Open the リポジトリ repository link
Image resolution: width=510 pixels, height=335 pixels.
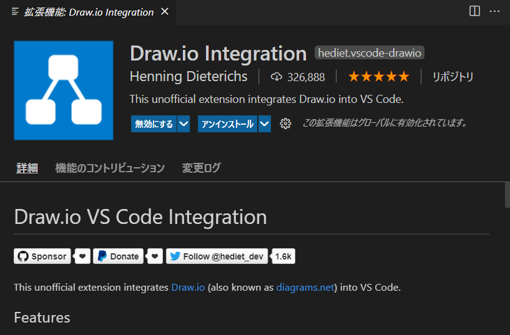pyautogui.click(x=453, y=77)
